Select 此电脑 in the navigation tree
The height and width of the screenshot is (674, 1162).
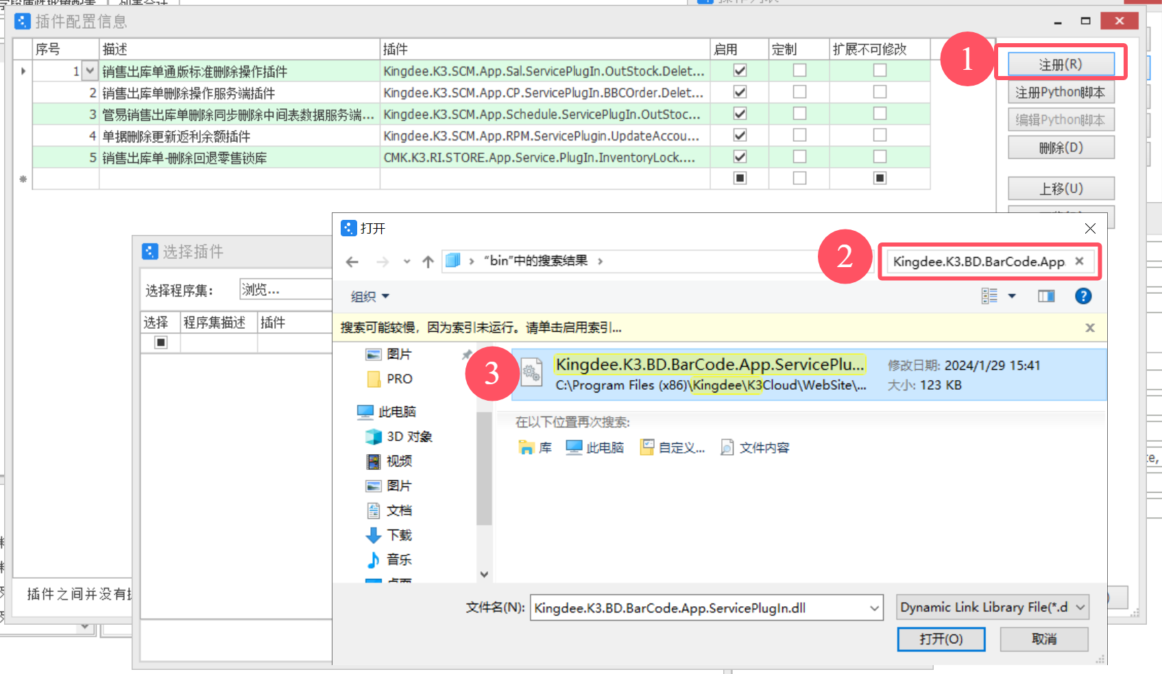click(387, 412)
